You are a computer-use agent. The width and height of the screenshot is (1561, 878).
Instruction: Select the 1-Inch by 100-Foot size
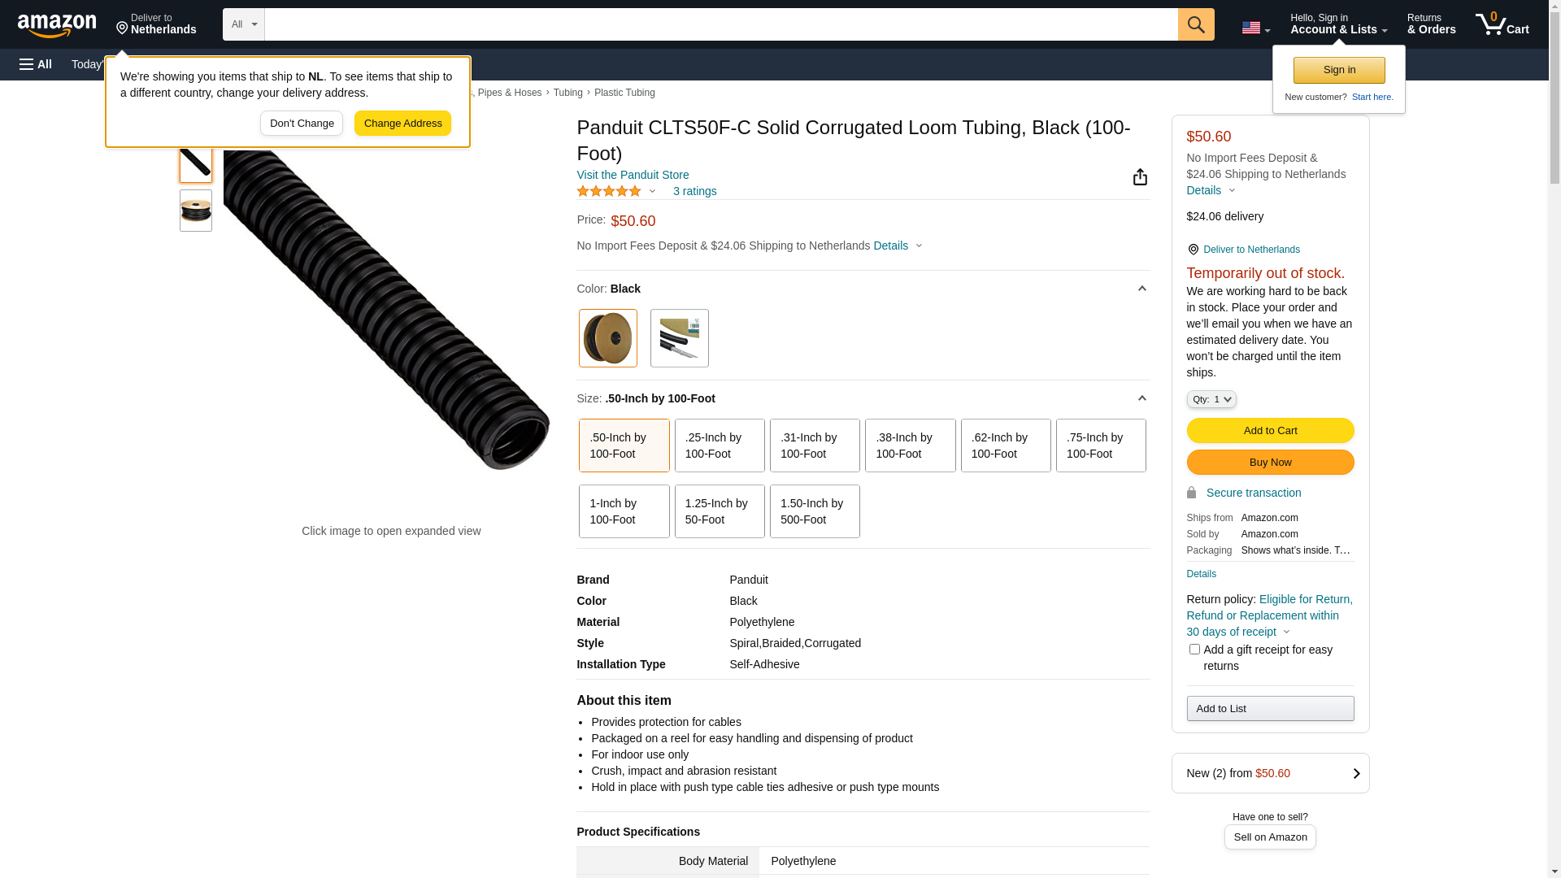click(624, 511)
